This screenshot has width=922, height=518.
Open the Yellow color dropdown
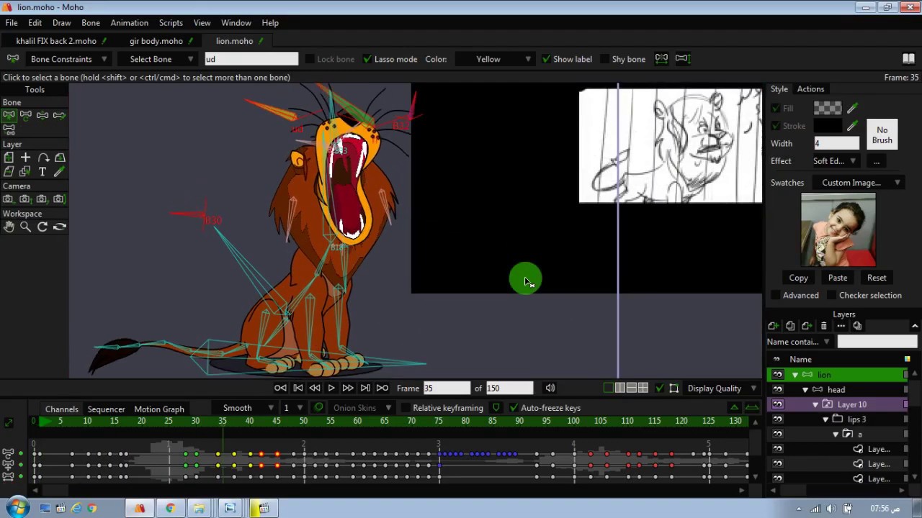pos(496,59)
